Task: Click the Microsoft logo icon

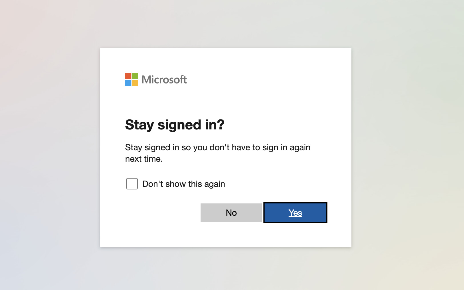Action: [131, 80]
